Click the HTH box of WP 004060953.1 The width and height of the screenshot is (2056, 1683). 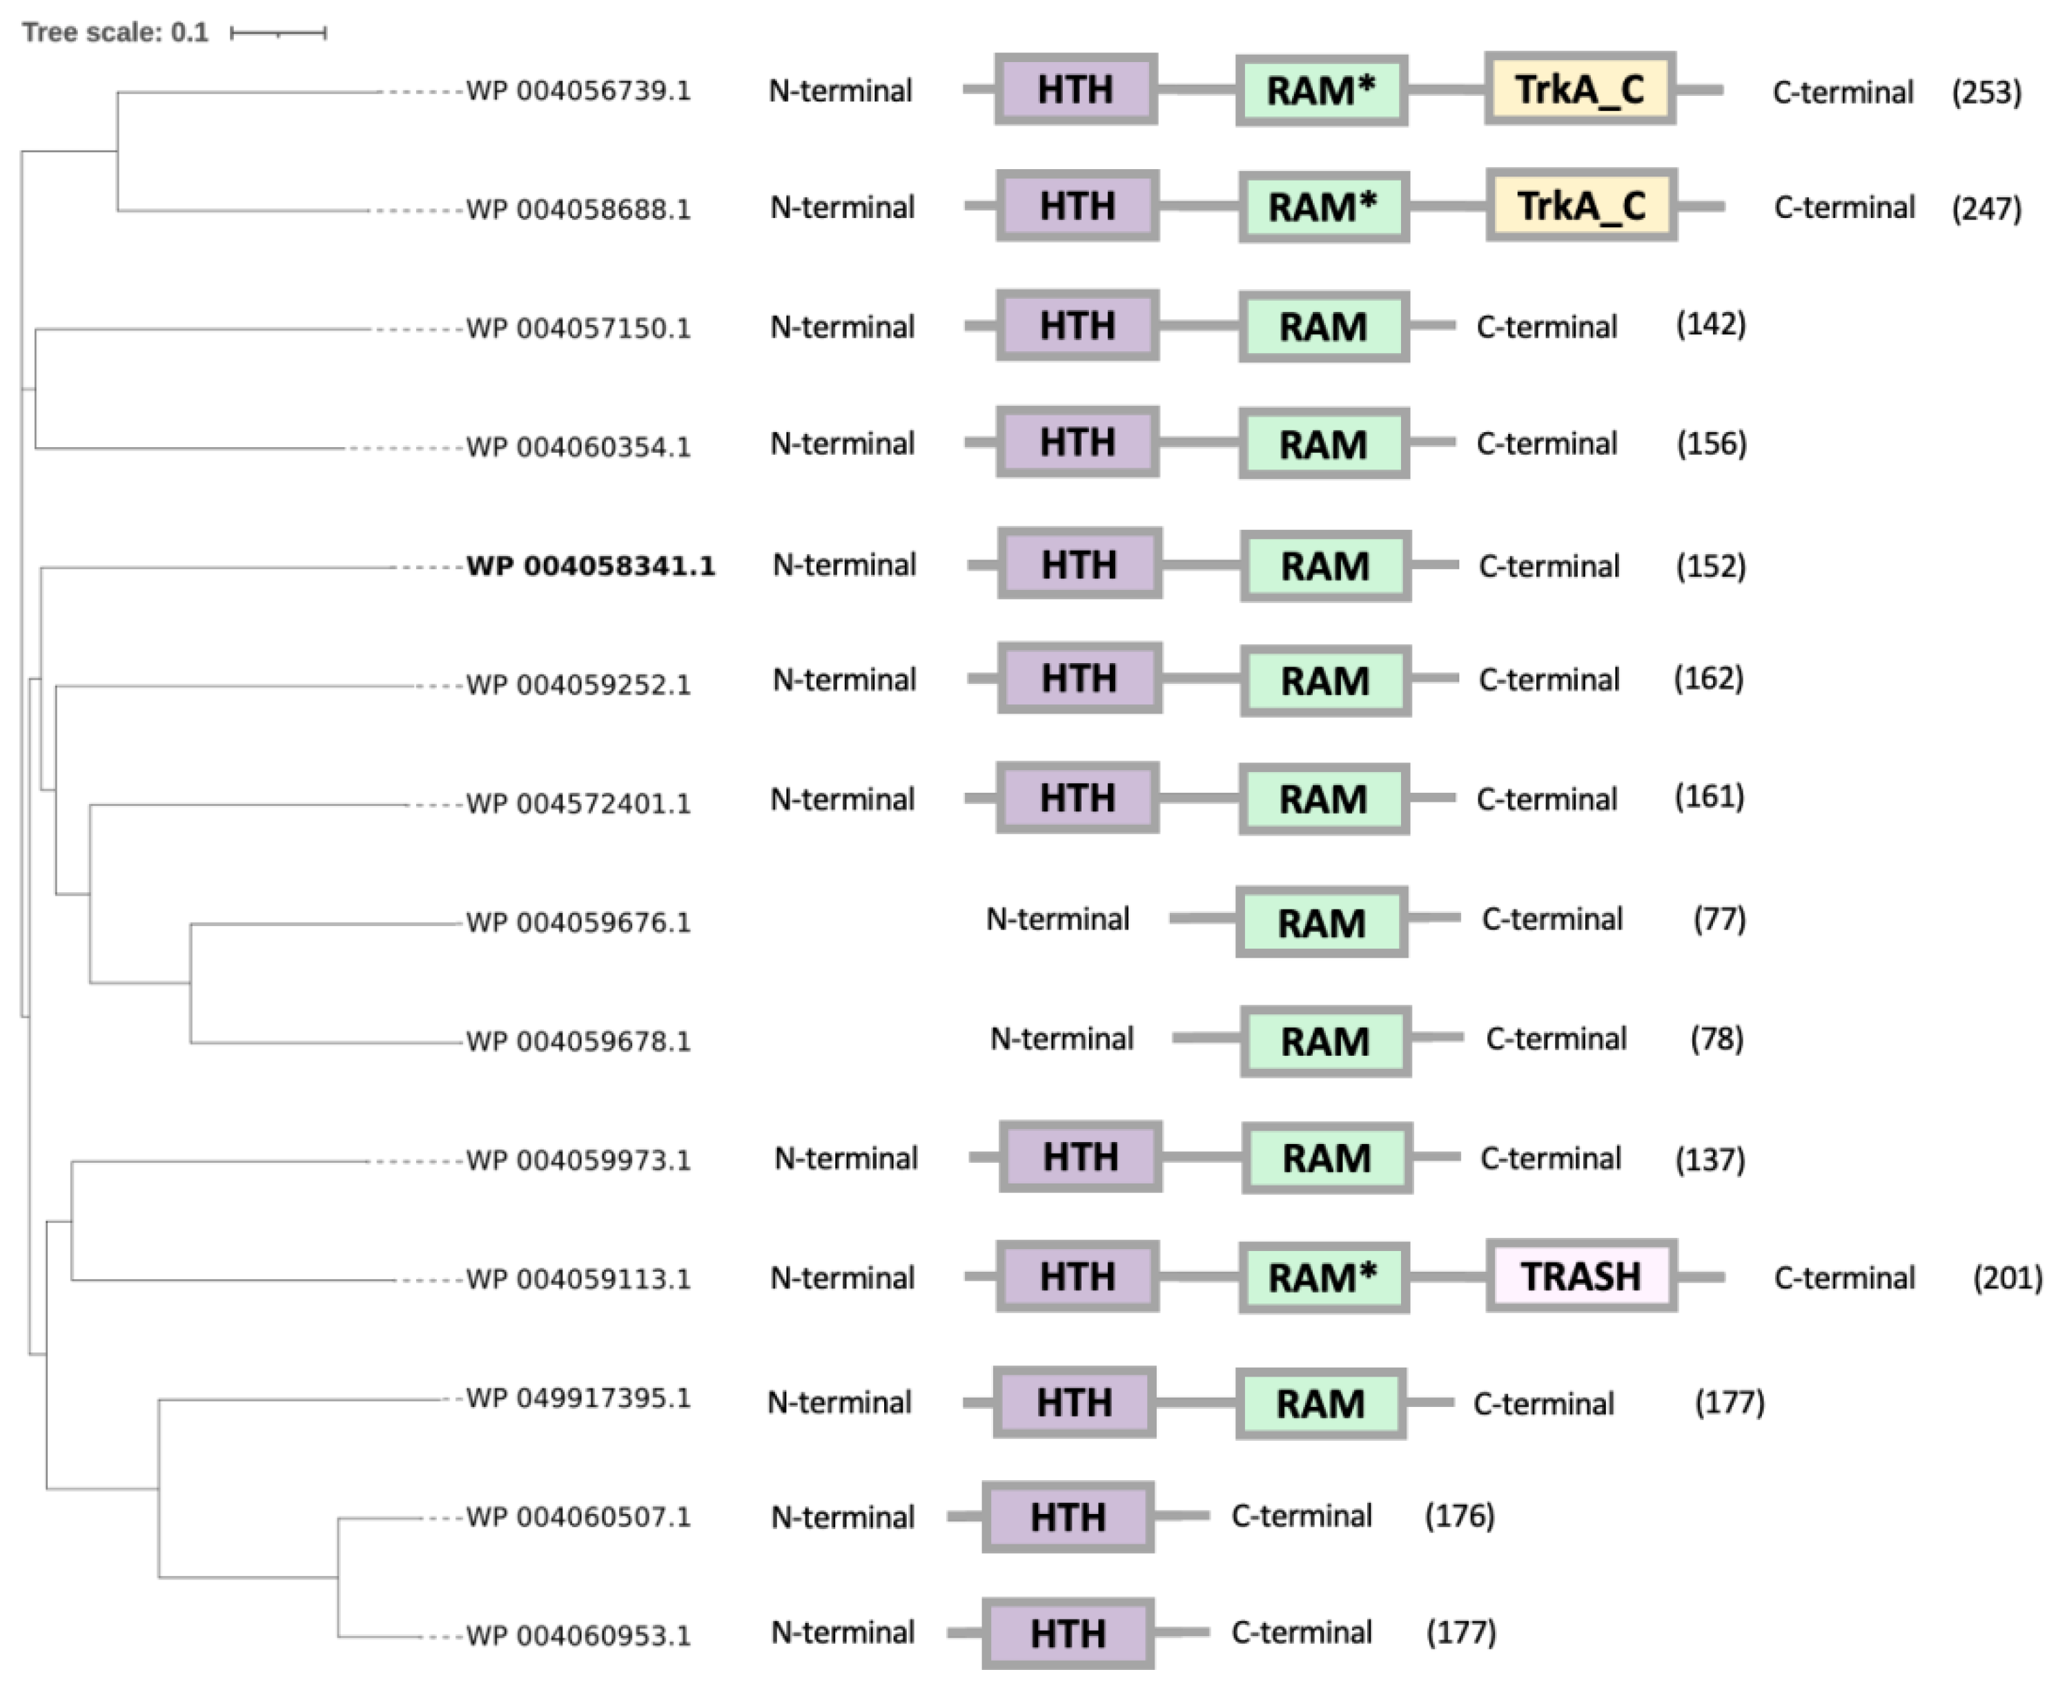(x=1068, y=1633)
